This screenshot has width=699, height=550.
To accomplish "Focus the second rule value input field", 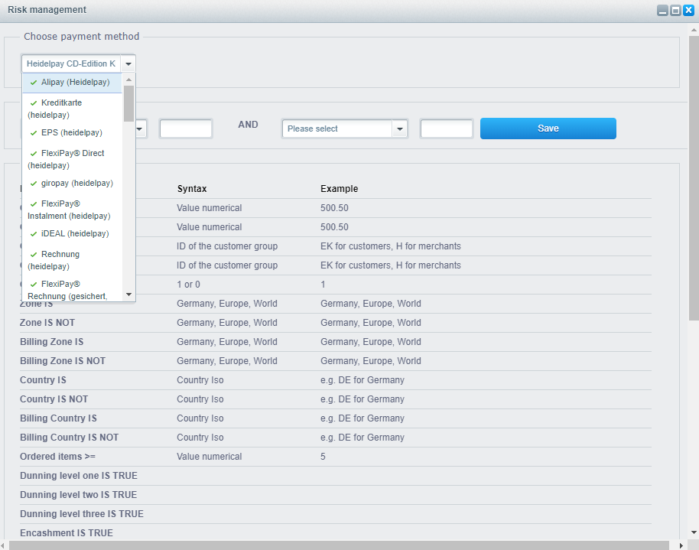I will tap(447, 129).
